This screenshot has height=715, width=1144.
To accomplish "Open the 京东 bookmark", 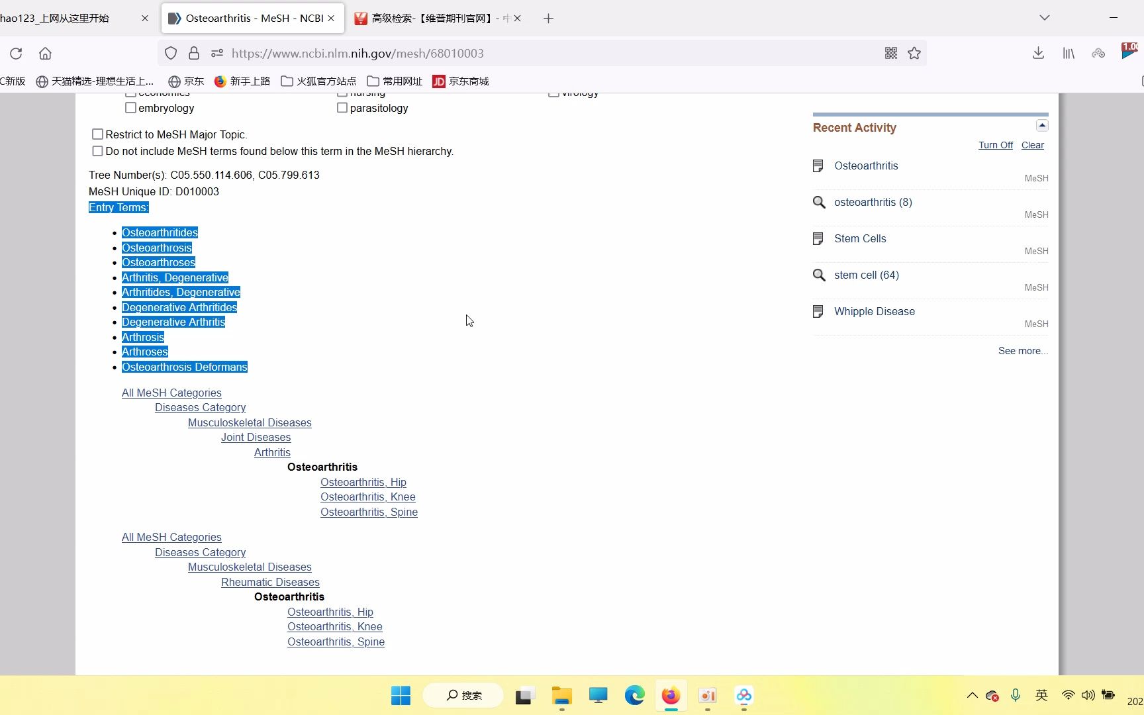I will pos(186,81).
